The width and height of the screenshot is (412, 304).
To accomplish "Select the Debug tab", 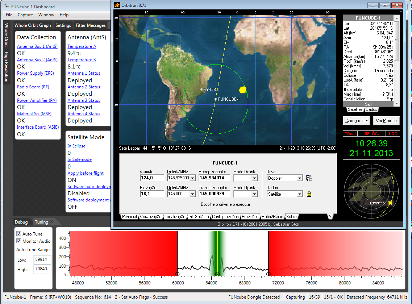I will [x=21, y=222].
